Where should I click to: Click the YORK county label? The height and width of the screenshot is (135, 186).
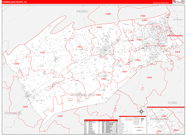pos(172,103)
